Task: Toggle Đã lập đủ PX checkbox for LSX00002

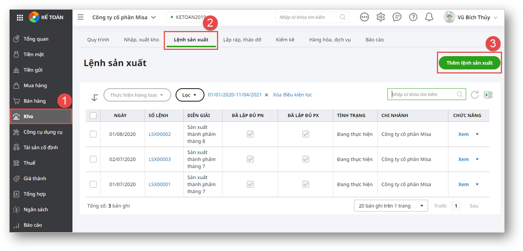Action: pos(305,134)
